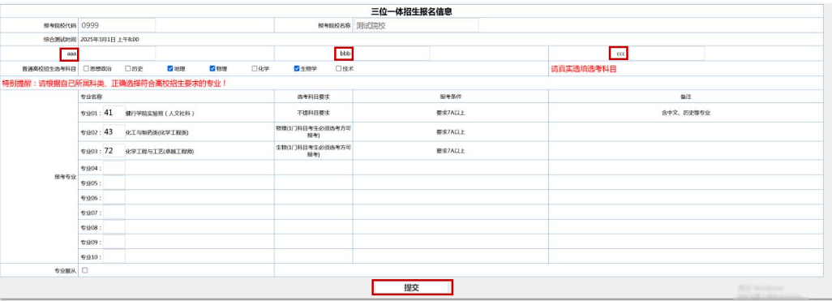Click major name 化工与制药类(化学工程类)
The width and height of the screenshot is (832, 301).
click(157, 132)
